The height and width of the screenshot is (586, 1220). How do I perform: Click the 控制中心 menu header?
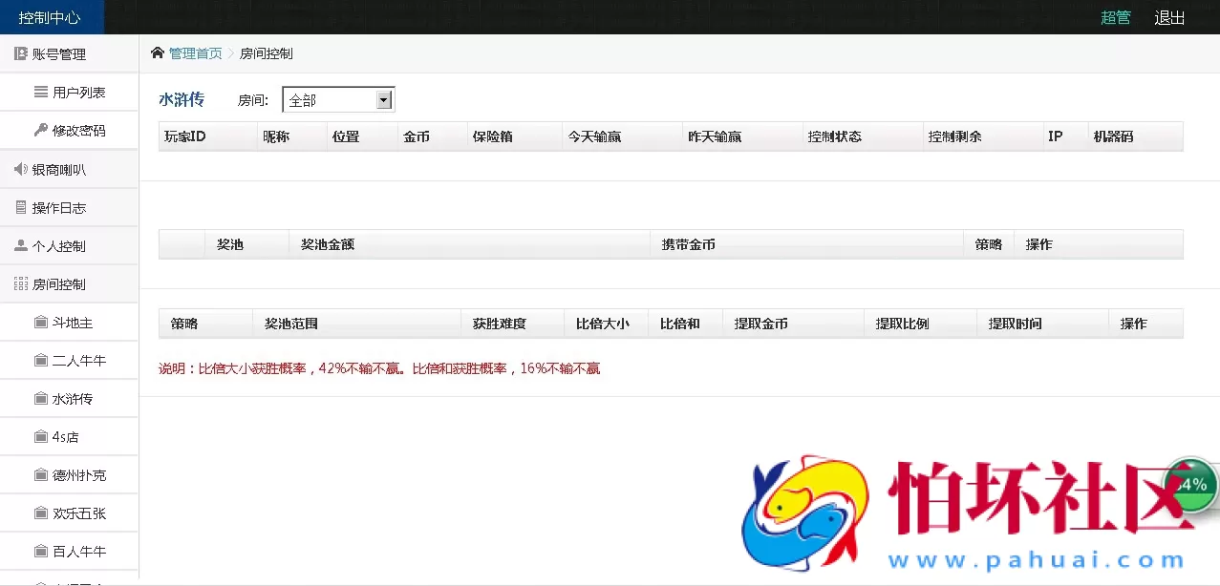pos(52,16)
